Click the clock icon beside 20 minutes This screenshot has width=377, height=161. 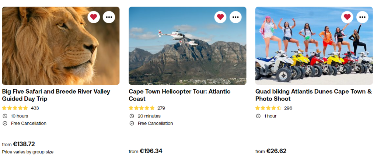132,116
